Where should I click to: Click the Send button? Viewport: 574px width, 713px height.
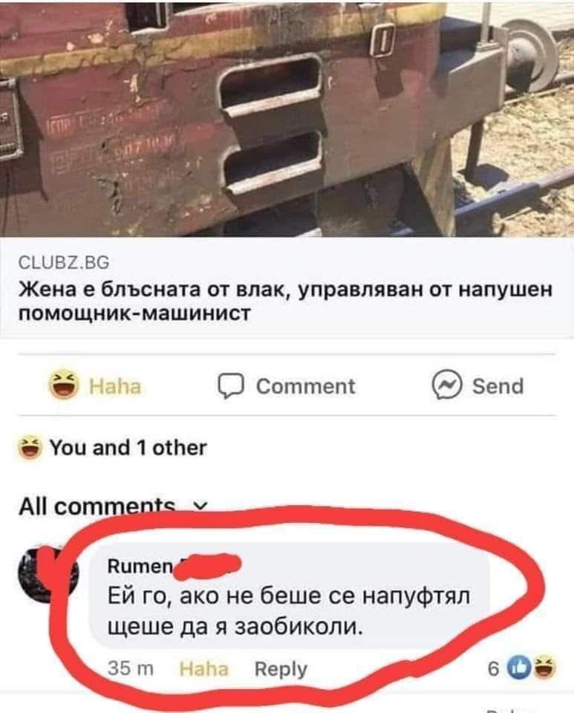point(477,385)
